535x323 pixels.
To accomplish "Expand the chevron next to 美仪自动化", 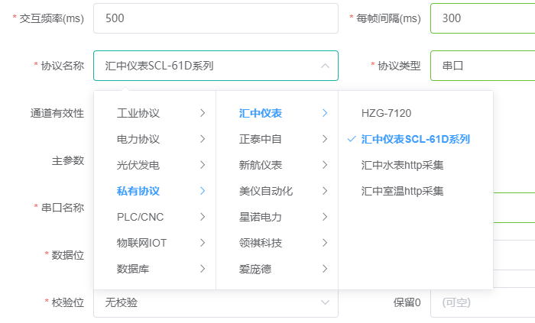I will click(x=325, y=191).
